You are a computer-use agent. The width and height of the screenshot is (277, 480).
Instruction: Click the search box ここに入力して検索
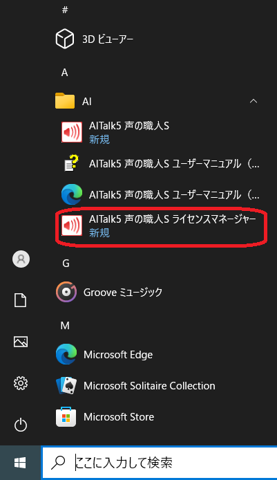tap(159, 463)
